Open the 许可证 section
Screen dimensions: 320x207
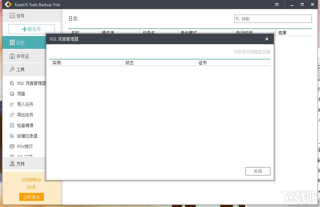point(24,56)
